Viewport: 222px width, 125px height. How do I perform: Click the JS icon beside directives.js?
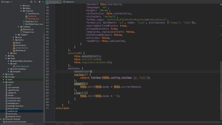pos(14,51)
